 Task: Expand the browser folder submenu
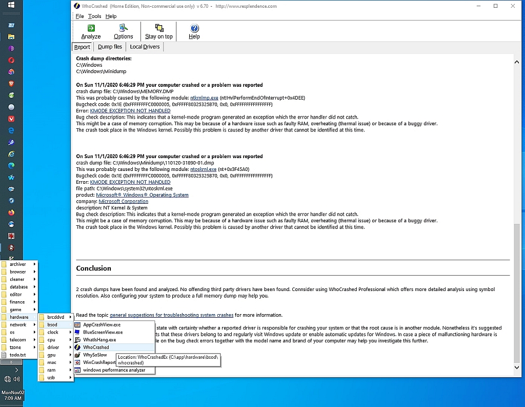[19, 272]
